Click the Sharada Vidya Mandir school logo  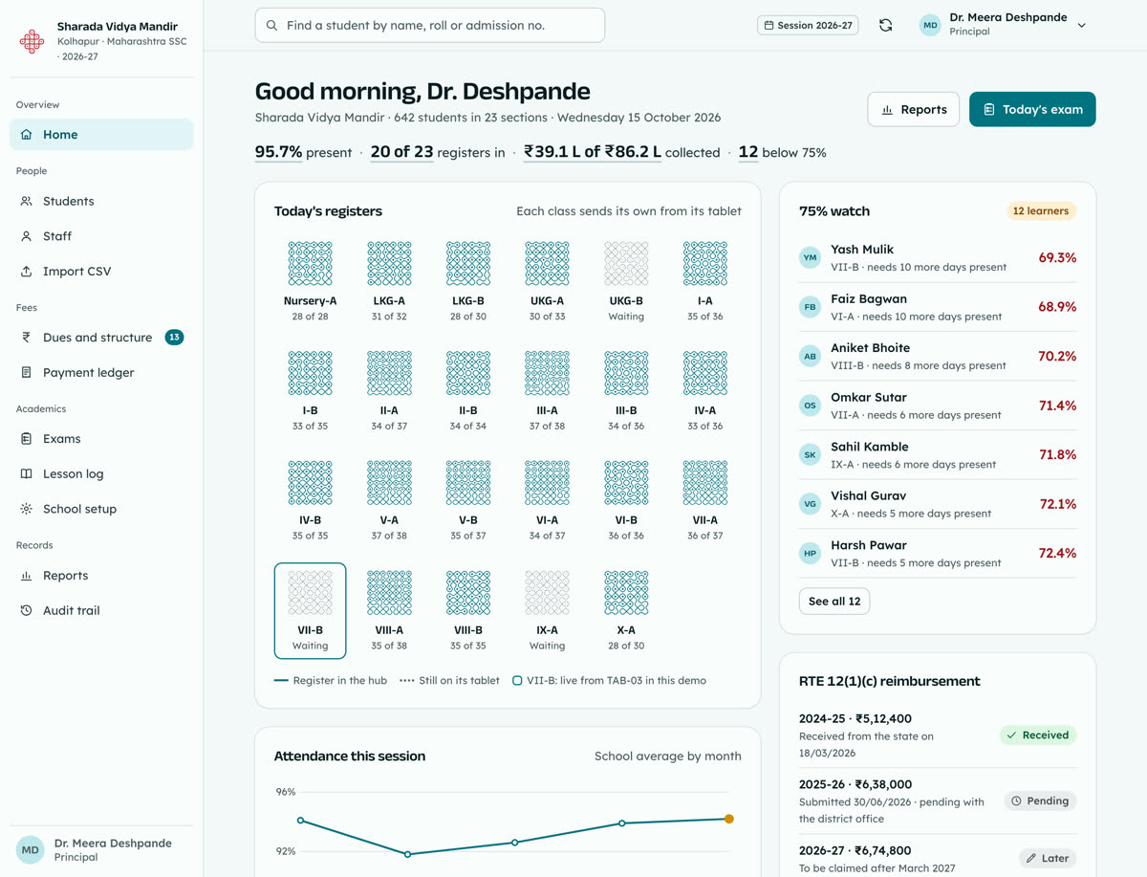(32, 41)
